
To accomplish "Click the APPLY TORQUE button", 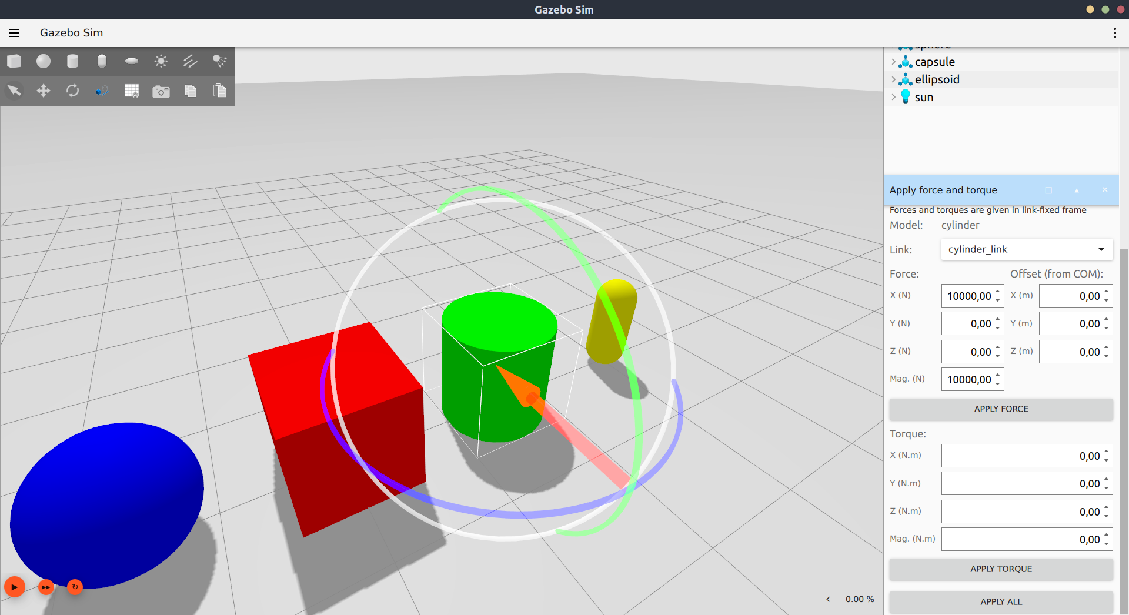I will pos(1001,569).
